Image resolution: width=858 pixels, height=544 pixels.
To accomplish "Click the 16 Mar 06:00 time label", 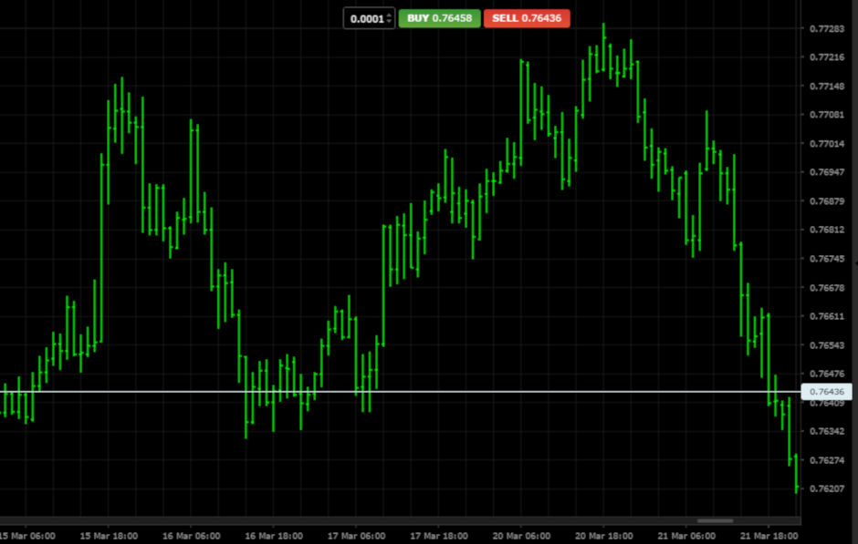I will point(192,536).
